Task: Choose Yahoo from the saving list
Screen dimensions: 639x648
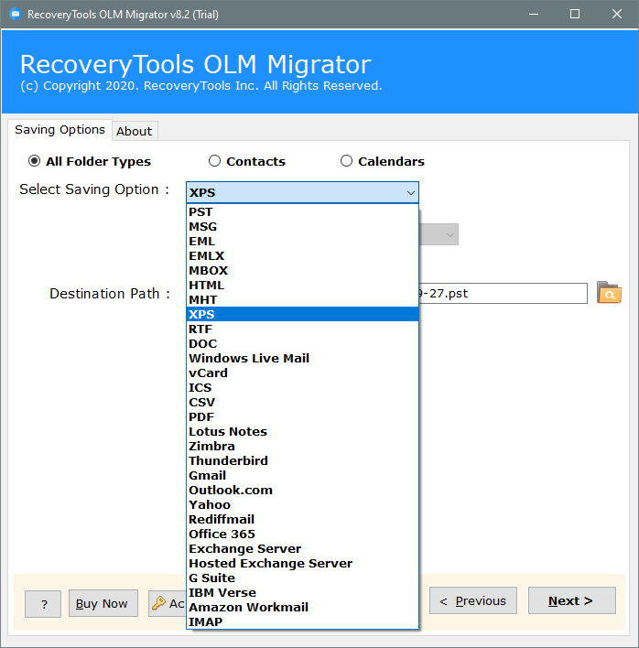Action: 302,505
